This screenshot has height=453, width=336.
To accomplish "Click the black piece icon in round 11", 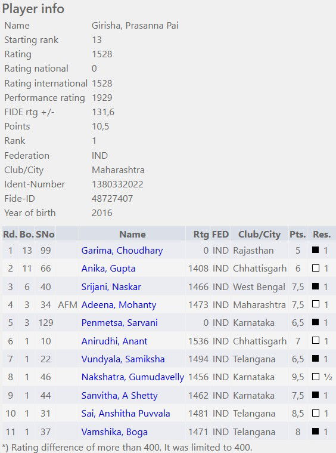I will [316, 432].
